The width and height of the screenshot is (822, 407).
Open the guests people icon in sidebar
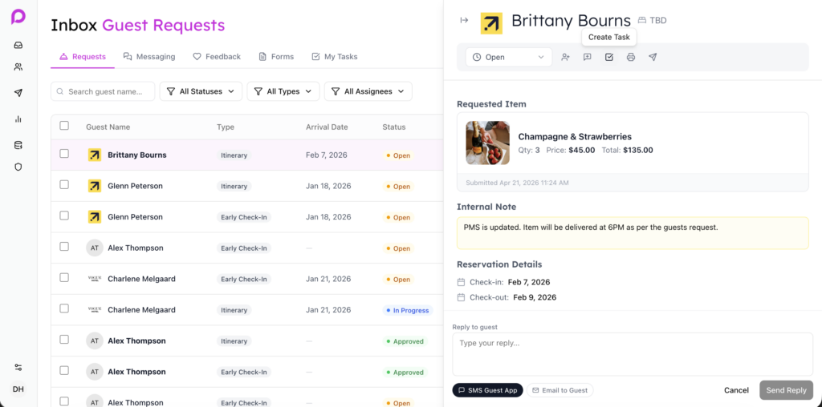click(x=18, y=67)
